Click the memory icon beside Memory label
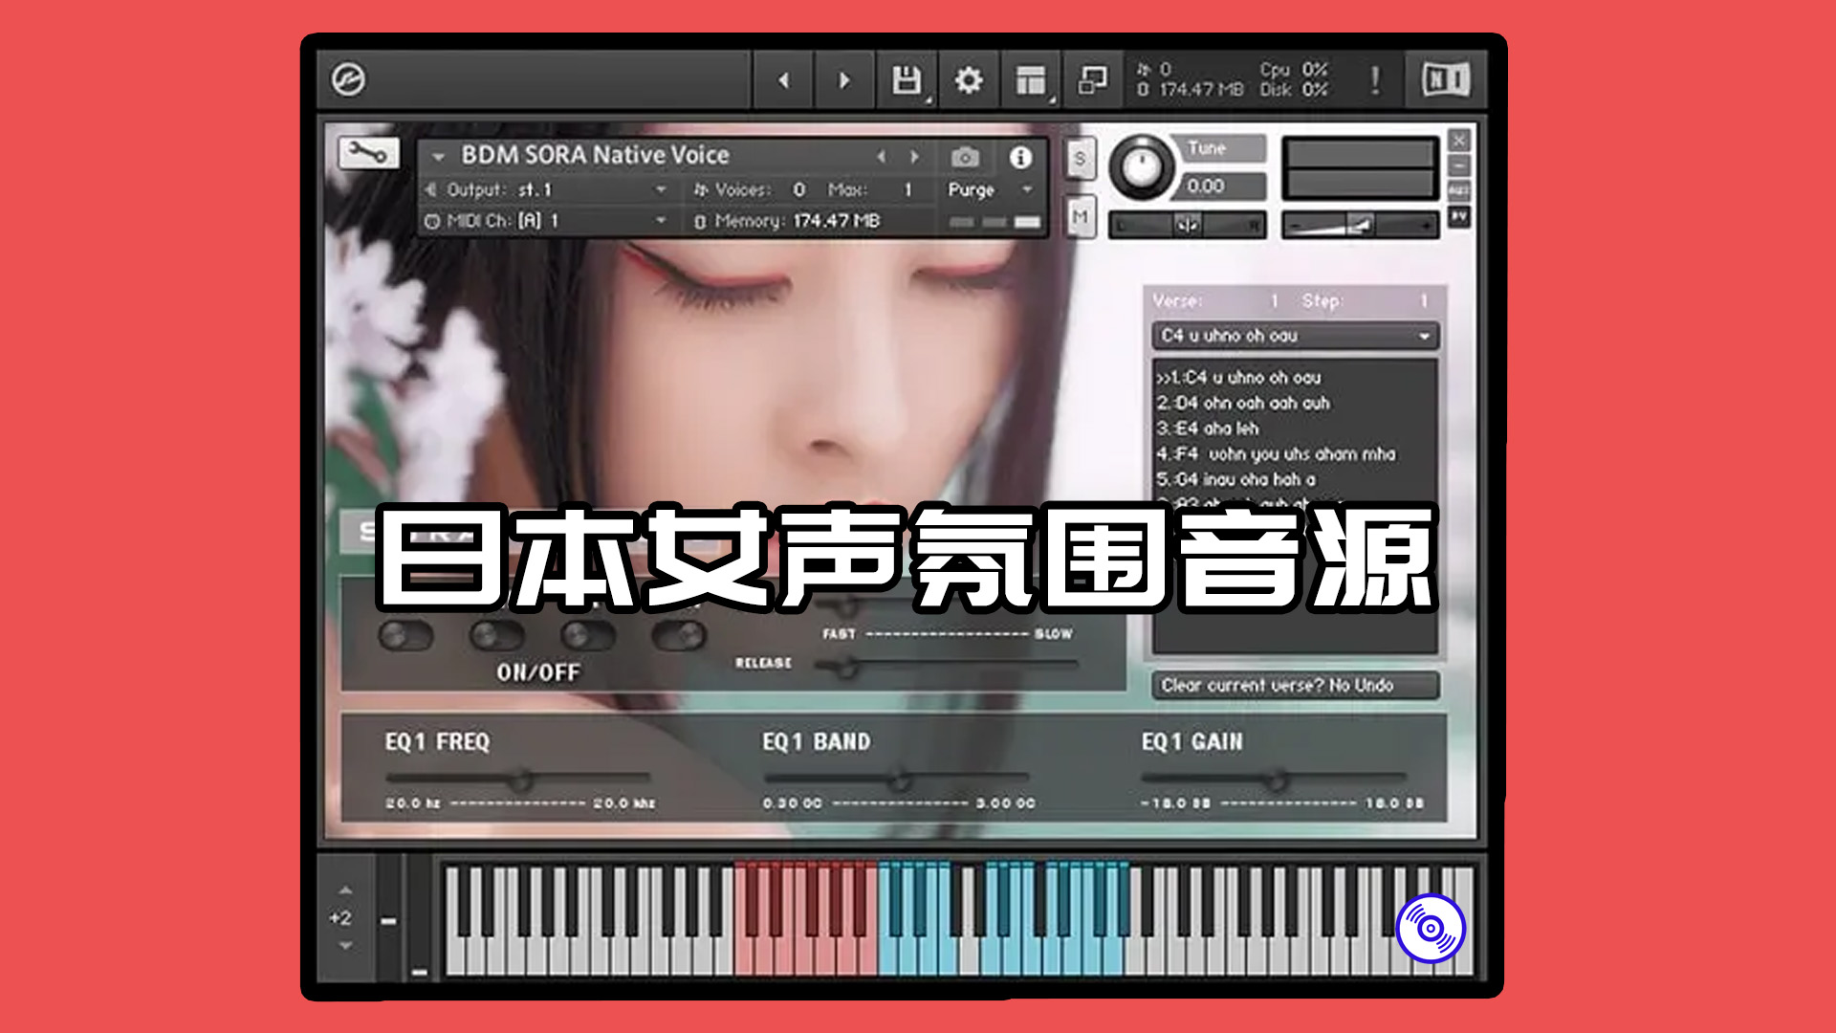This screenshot has height=1033, width=1836. [x=700, y=222]
